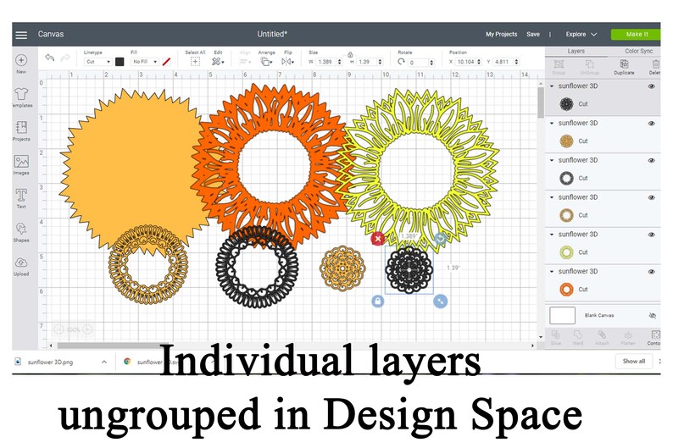Click the Flatten tool icon
673x448 pixels.
(x=627, y=335)
